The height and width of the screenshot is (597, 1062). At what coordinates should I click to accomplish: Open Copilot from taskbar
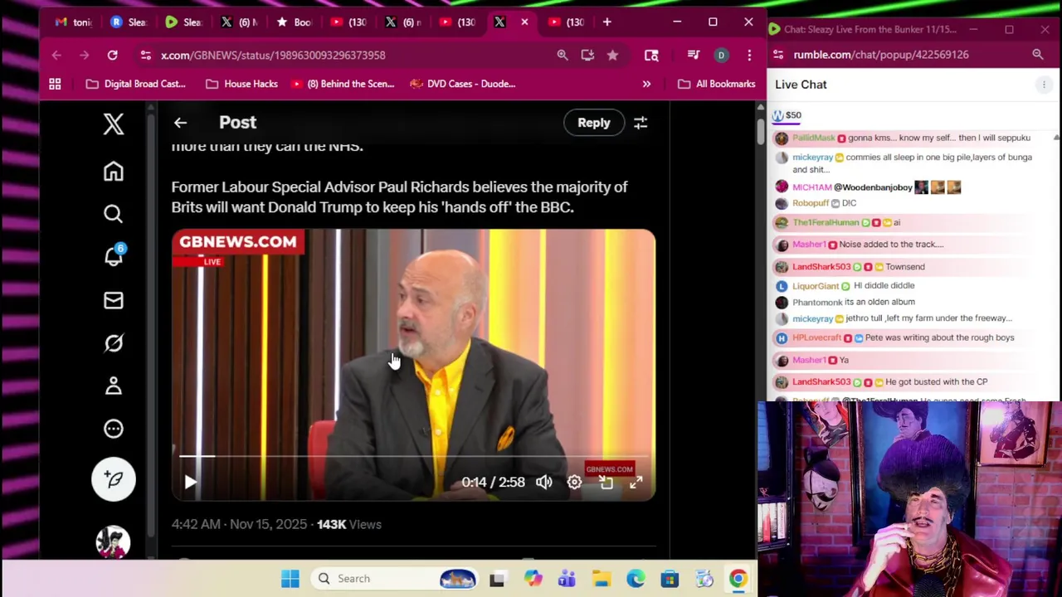click(x=533, y=579)
